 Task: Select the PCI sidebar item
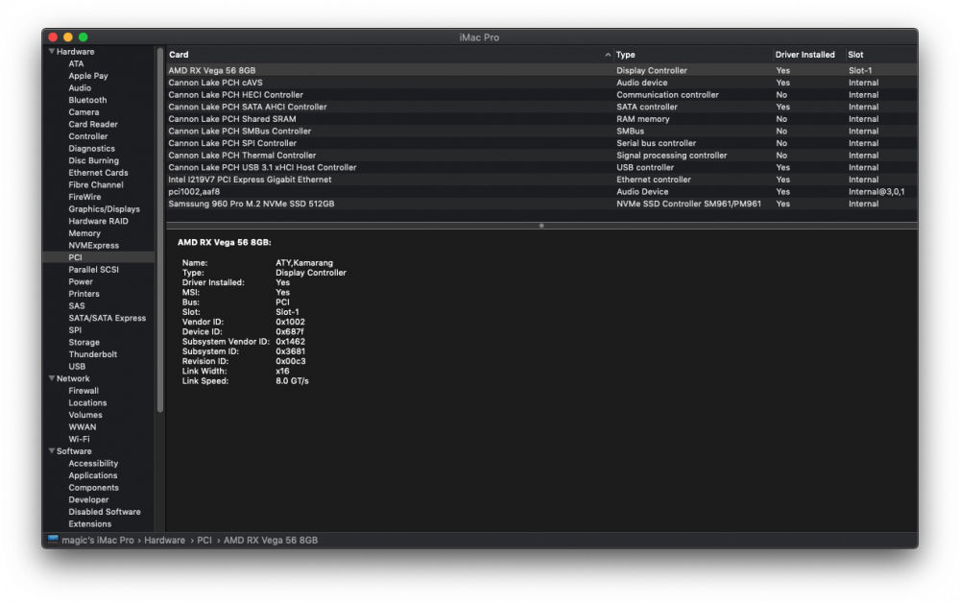coord(99,257)
